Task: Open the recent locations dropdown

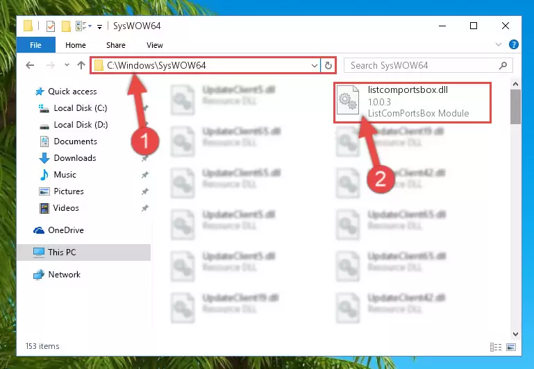Action: [x=67, y=65]
